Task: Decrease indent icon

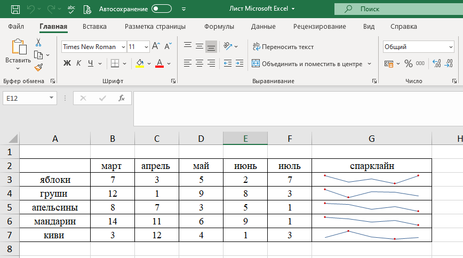Action: (x=228, y=63)
